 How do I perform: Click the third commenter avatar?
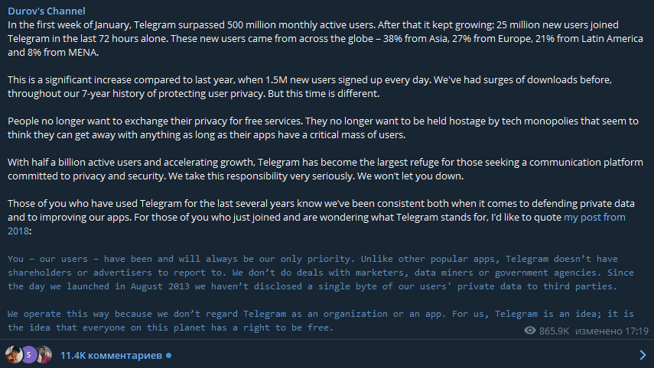[x=44, y=355]
